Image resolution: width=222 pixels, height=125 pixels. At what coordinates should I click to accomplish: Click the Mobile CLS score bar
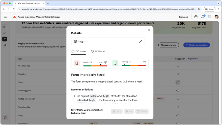tap(95, 66)
